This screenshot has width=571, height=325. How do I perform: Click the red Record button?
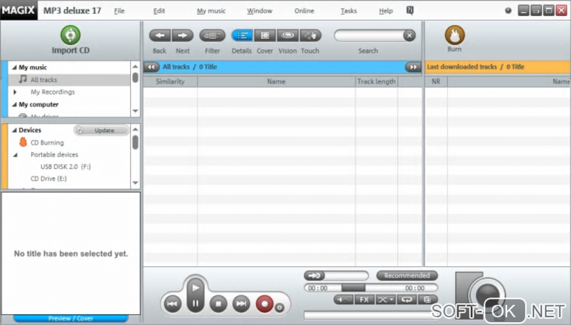pos(265,304)
